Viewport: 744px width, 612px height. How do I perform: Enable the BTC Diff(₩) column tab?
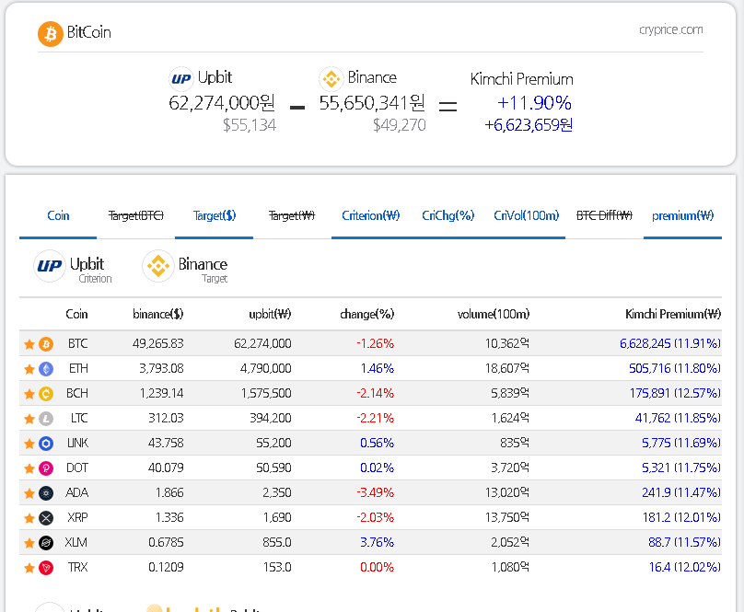point(604,216)
